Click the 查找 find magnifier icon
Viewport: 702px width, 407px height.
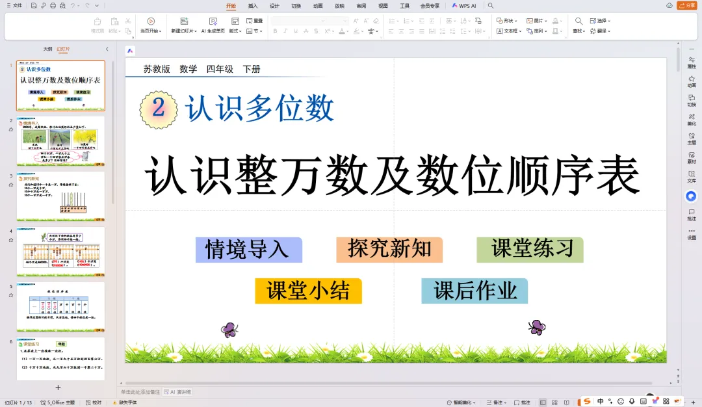tap(578, 21)
